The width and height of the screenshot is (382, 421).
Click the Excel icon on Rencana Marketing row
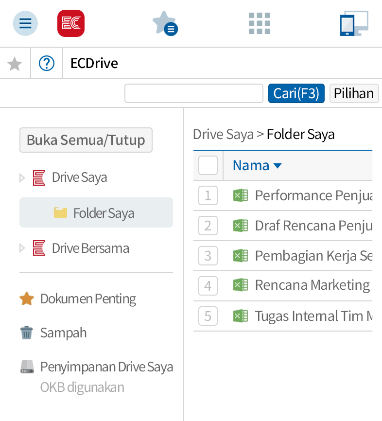[x=241, y=285]
